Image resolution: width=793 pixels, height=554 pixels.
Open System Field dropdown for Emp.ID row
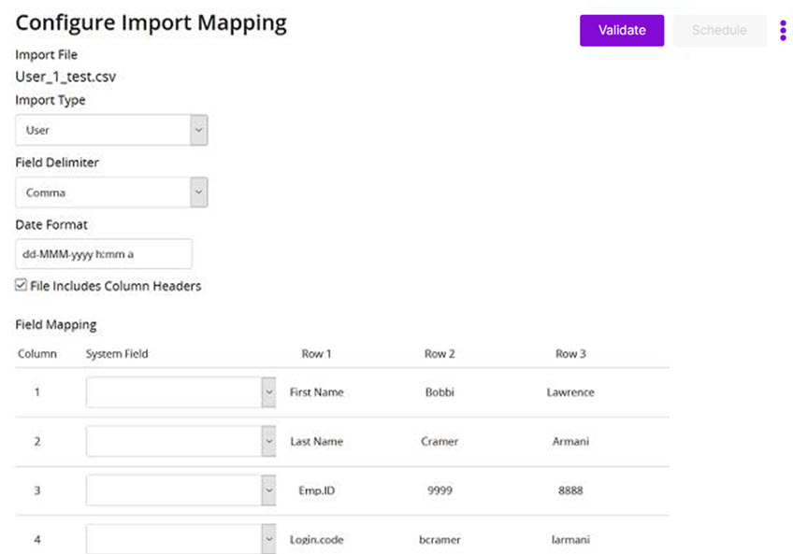180,490
